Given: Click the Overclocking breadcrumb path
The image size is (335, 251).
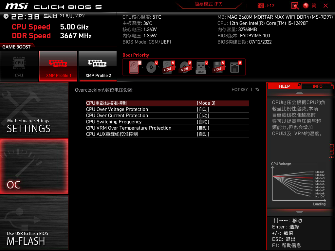Looking at the screenshot, I should coord(104,90).
